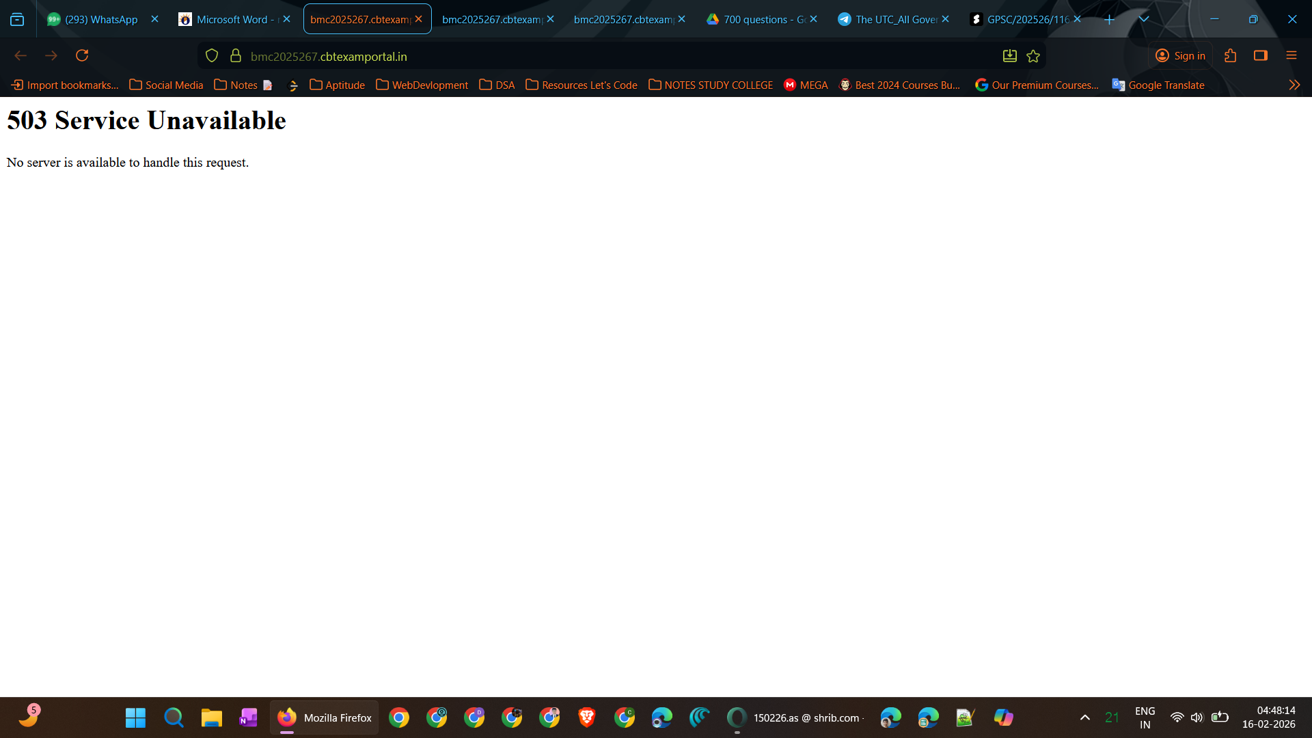1312x738 pixels.
Task: Bookmark this page with star icon
Action: click(1033, 56)
